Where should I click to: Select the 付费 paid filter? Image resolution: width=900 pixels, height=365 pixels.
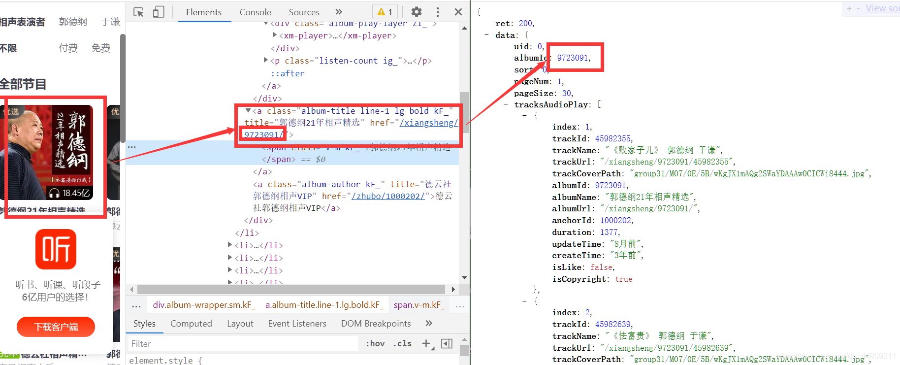pos(68,48)
